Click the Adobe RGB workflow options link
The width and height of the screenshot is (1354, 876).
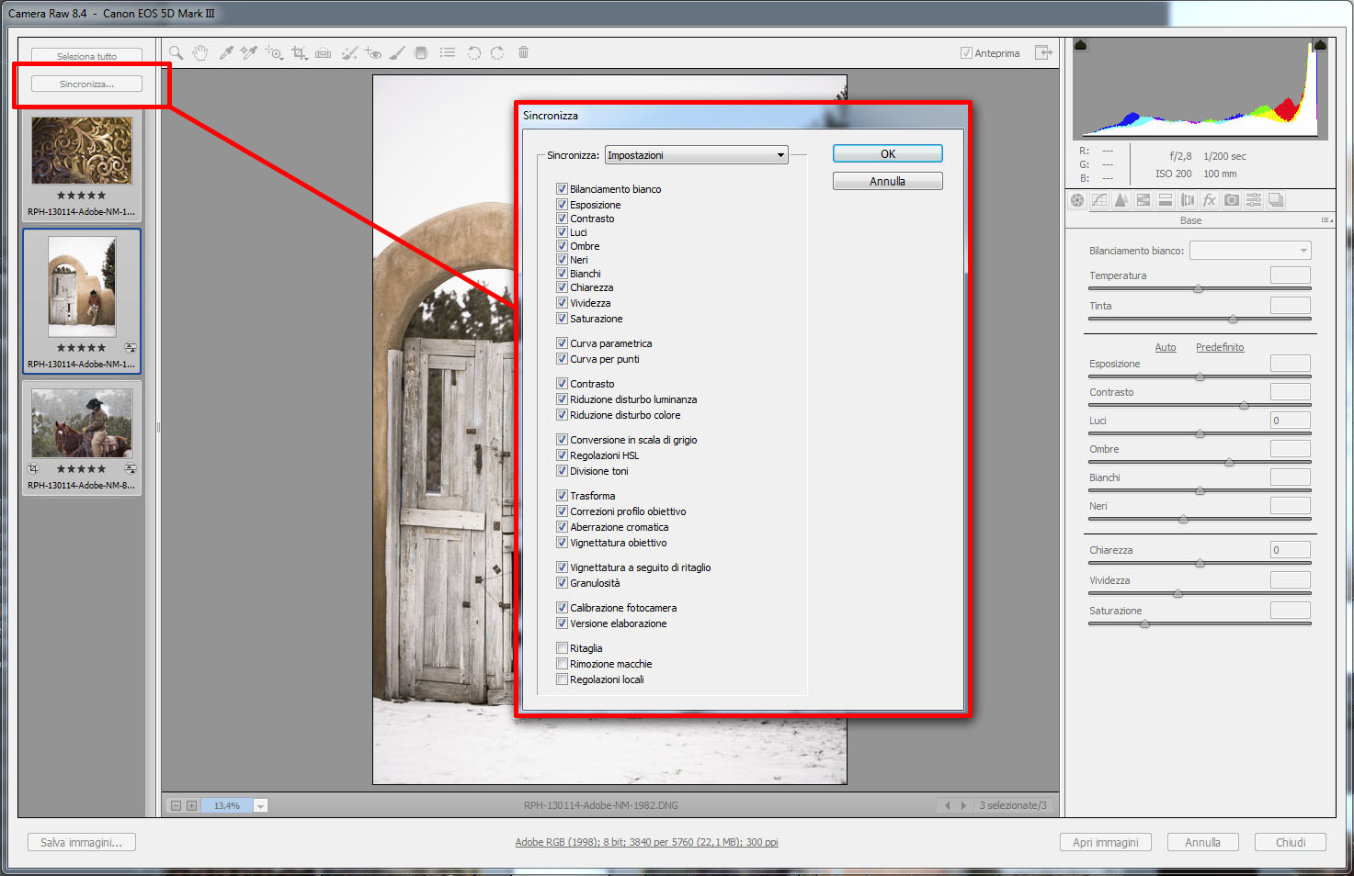(646, 842)
